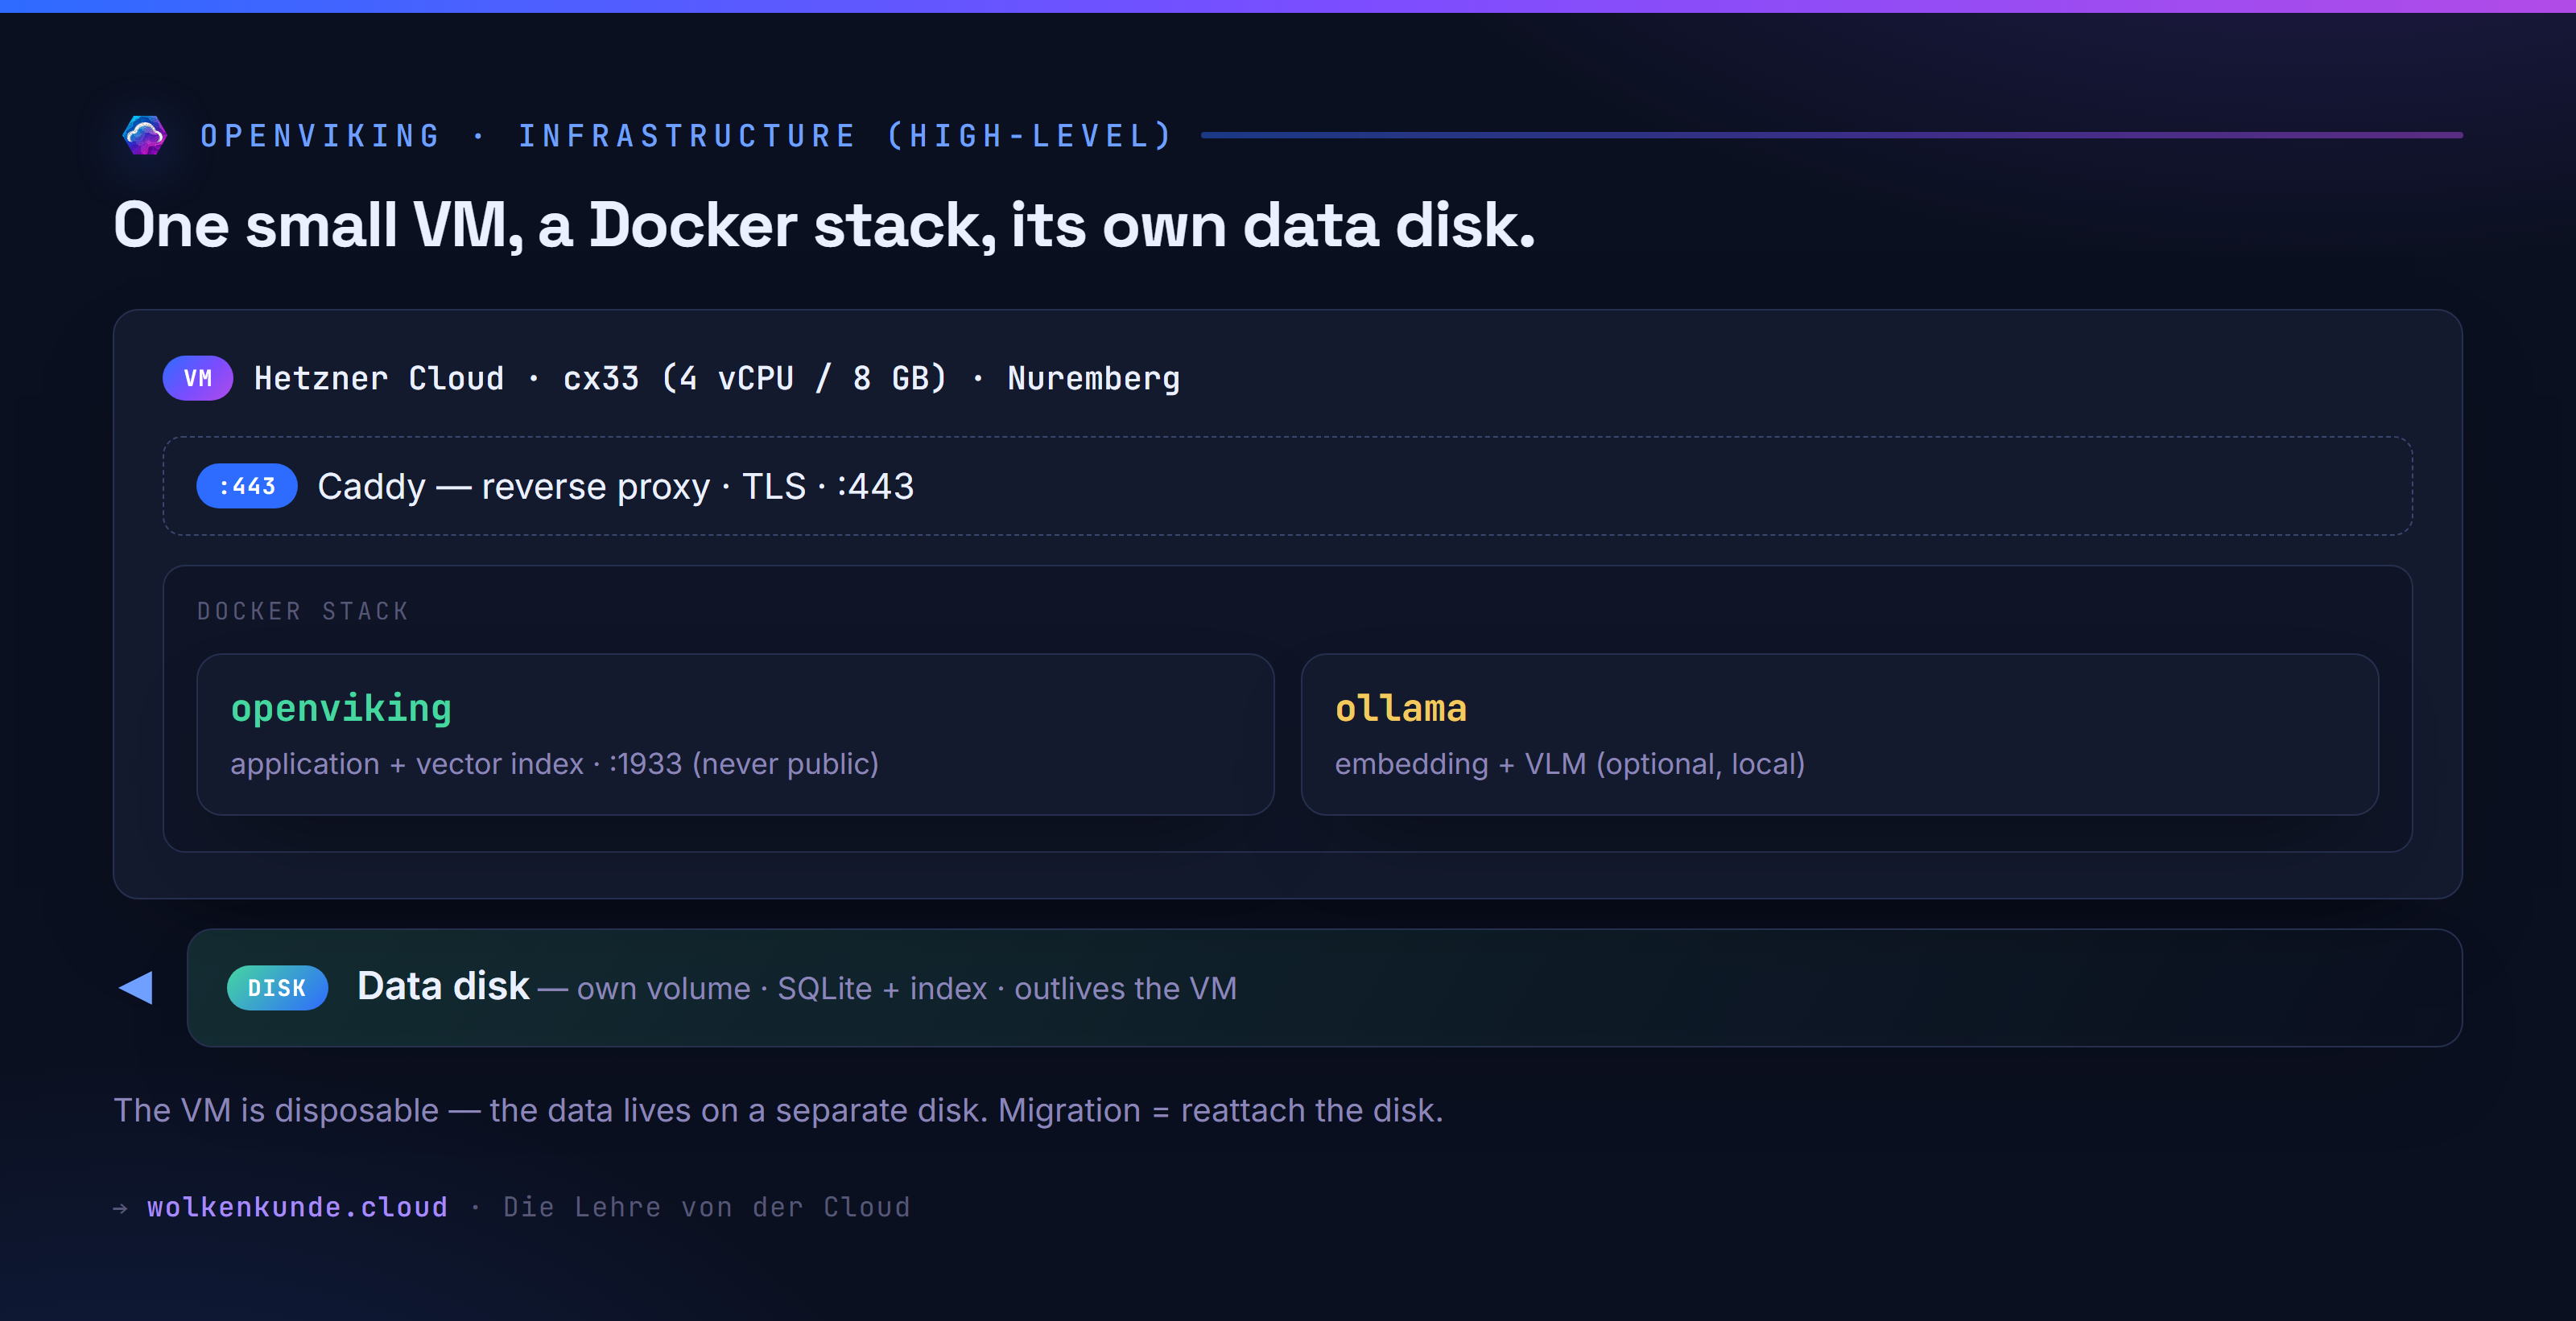Click 'application + vector index · :1933 (never public)'
2576x1321 pixels.
pyautogui.click(x=554, y=764)
